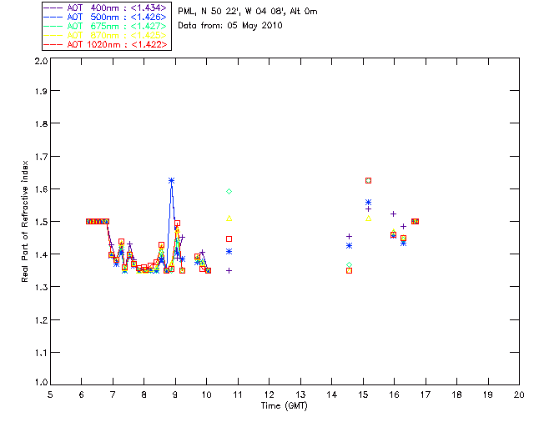The image size is (534, 427).
Task: Click the red square marker near 1.63 after 15 GMT
Action: point(368,180)
